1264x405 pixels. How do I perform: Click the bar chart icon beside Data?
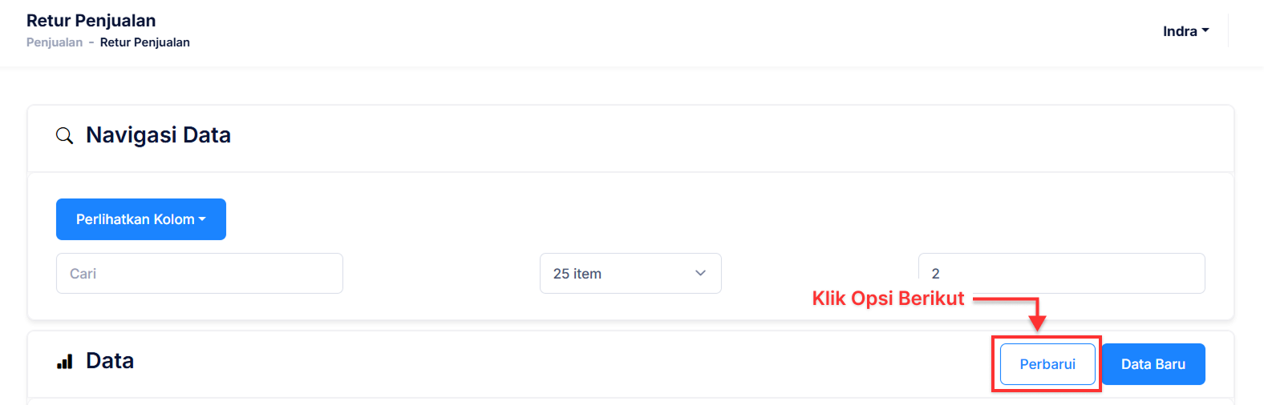pyautogui.click(x=65, y=362)
